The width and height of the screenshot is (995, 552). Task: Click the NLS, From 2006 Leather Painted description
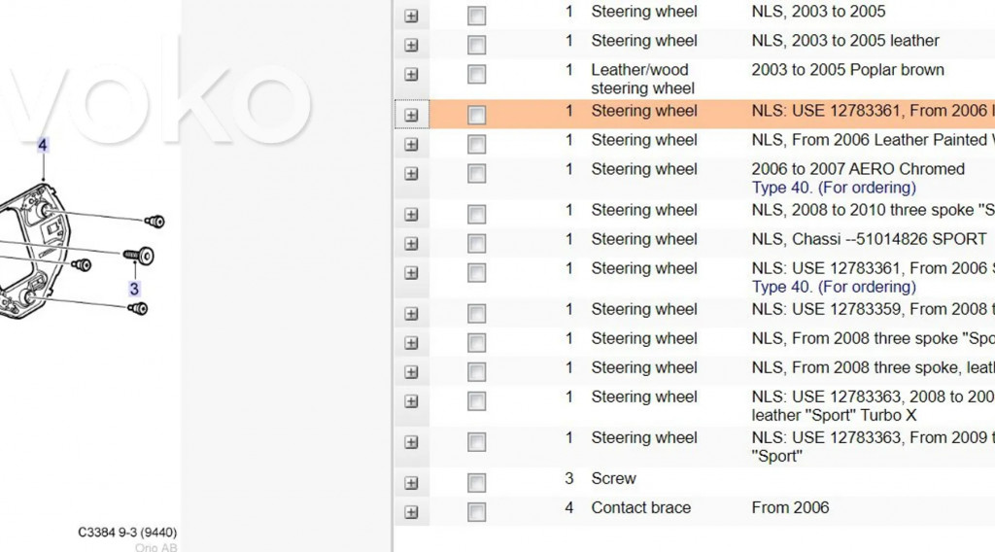pyautogui.click(x=872, y=140)
